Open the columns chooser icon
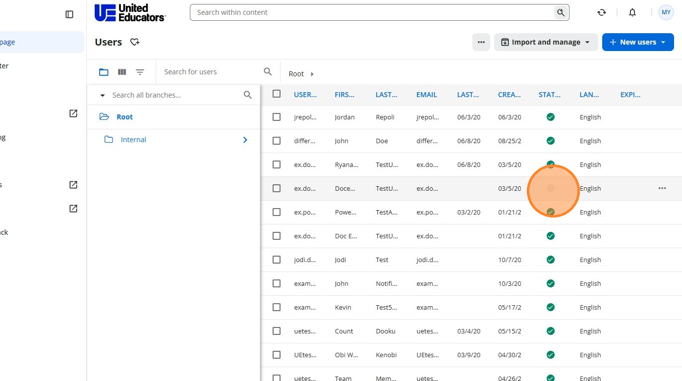 [122, 72]
